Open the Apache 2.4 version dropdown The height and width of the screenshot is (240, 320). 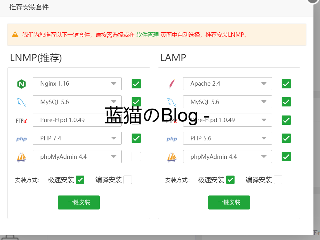[x=227, y=84]
